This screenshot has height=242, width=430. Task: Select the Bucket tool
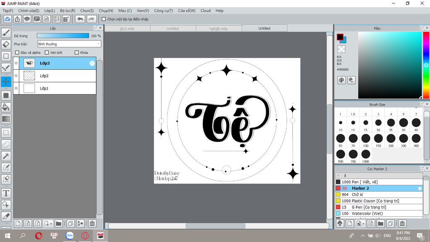pyautogui.click(x=6, y=107)
